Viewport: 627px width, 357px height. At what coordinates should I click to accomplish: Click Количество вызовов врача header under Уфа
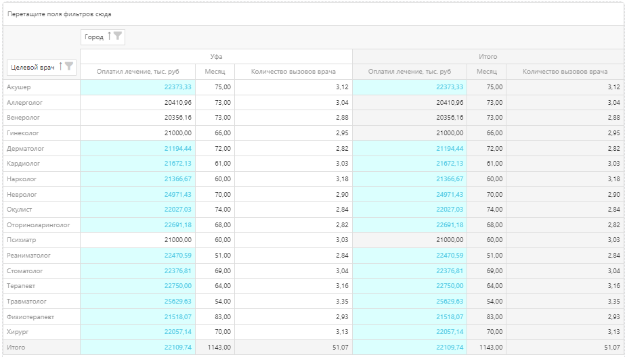coord(293,72)
